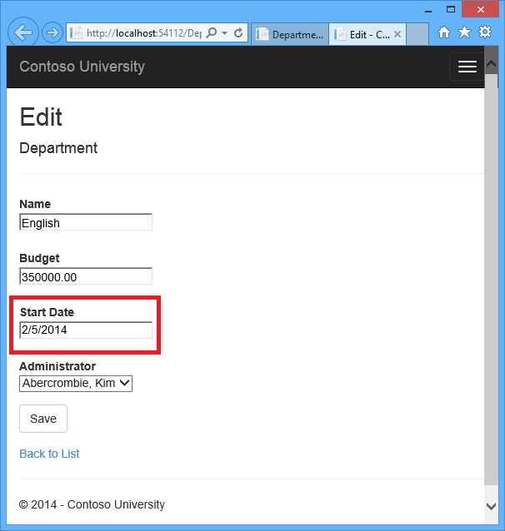Open the browser Tools gear icon

tap(484, 32)
